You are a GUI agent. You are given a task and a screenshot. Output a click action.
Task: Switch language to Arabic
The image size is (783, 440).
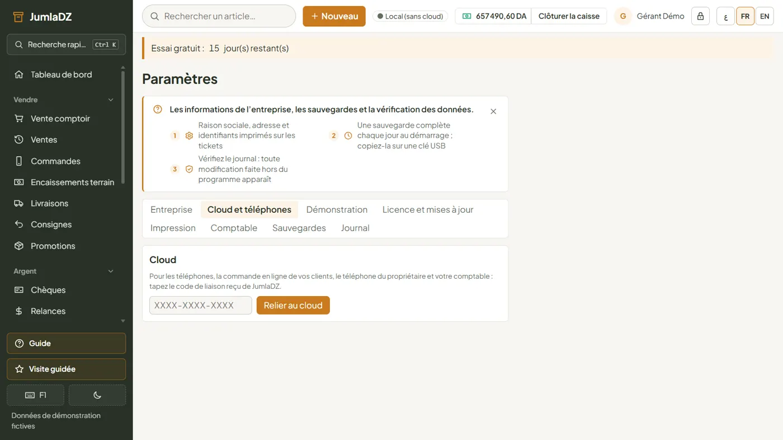pos(725,16)
